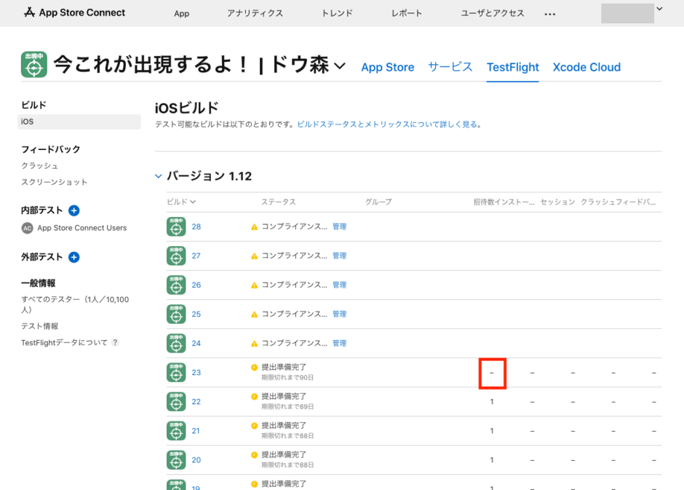Switch to the Xcode Cloud tab
The height and width of the screenshot is (490, 684).
(586, 67)
